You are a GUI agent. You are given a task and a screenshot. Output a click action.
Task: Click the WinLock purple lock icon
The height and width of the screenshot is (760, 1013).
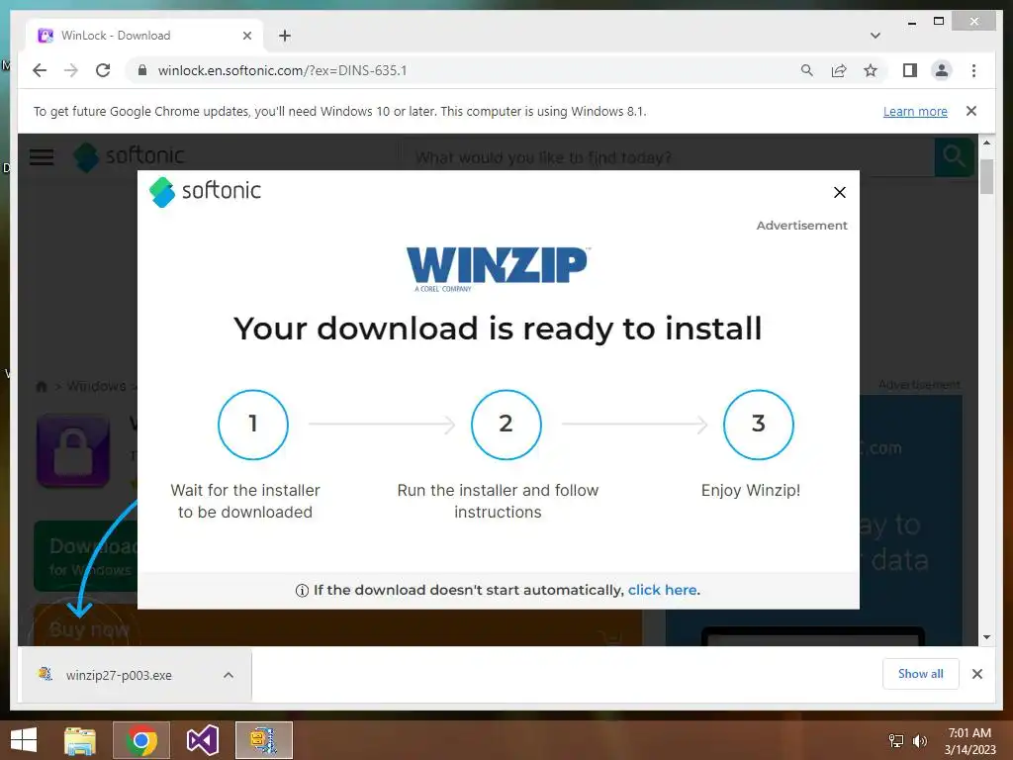pos(73,450)
